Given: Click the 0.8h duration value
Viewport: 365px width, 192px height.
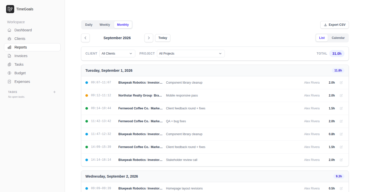Looking at the screenshot, I should coord(332,134).
